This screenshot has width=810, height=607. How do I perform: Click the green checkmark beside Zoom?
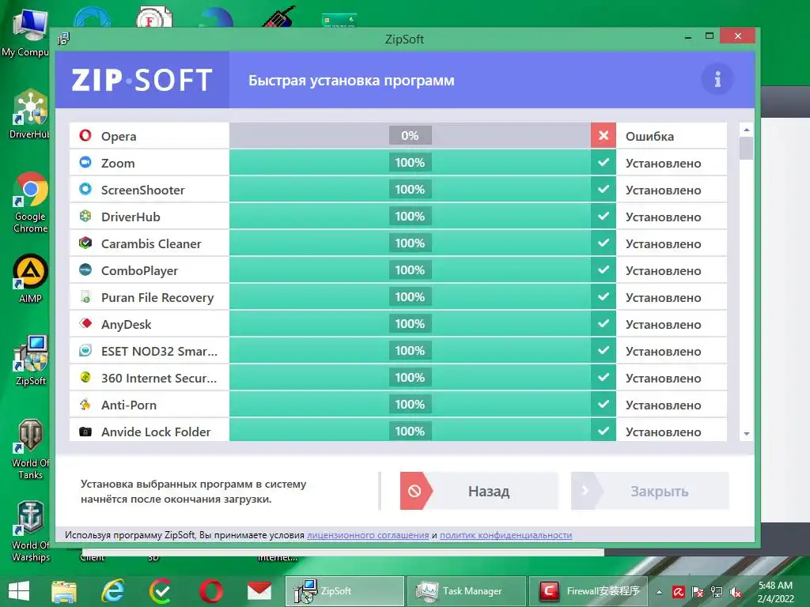[x=604, y=163]
